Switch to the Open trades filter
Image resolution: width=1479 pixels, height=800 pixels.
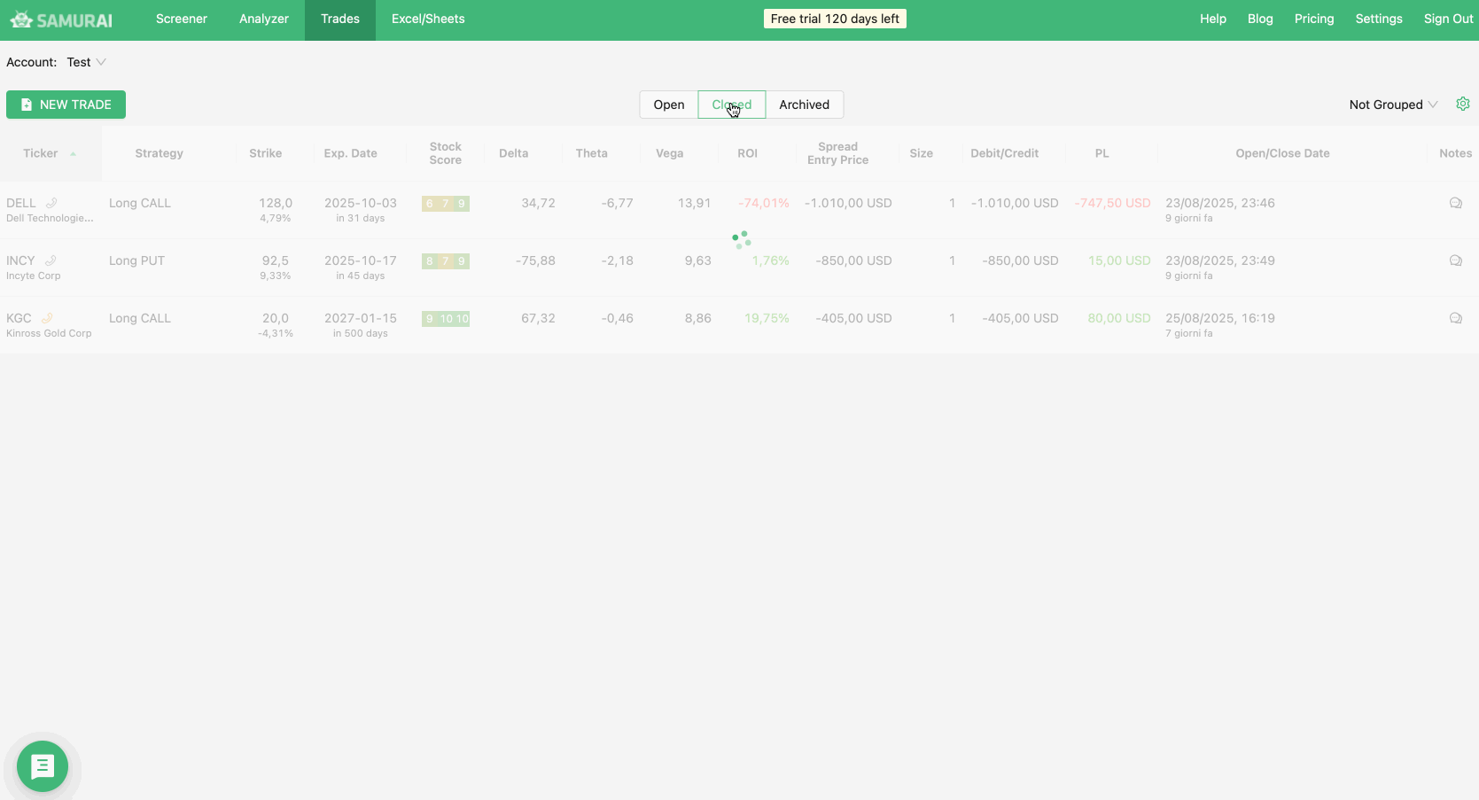tap(668, 104)
